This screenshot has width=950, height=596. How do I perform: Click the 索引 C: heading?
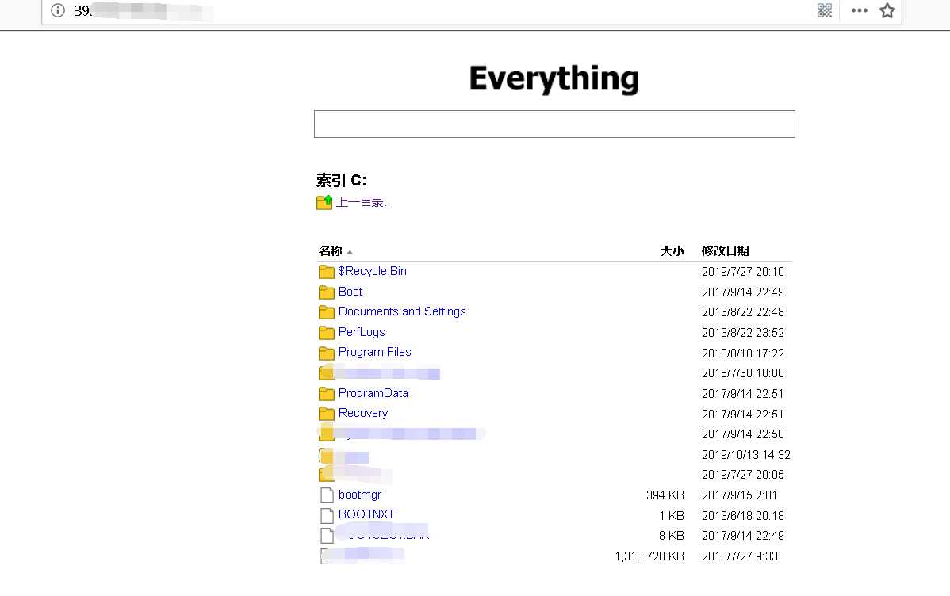click(341, 181)
